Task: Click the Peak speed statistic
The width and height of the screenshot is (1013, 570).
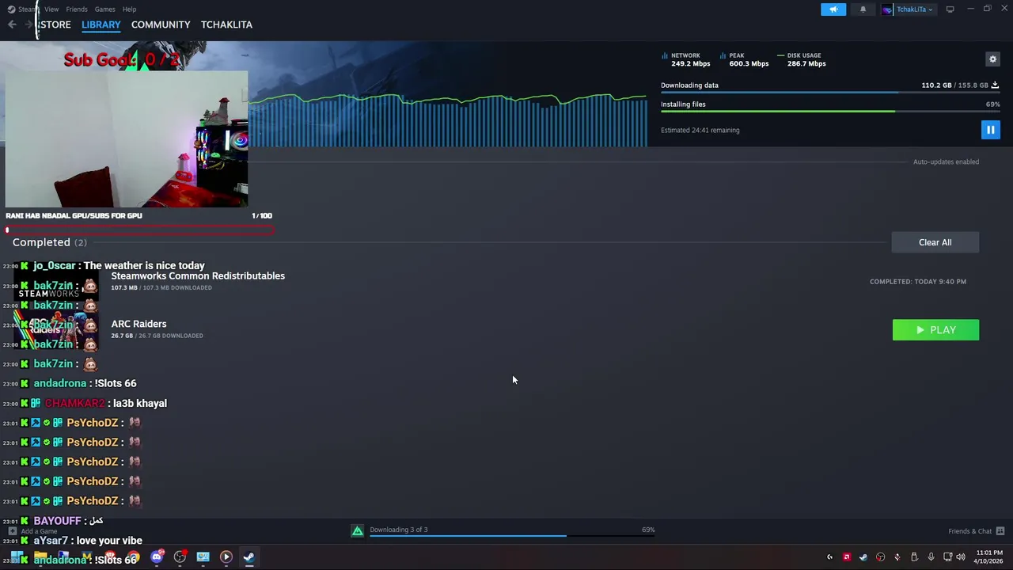Action: [x=744, y=59]
